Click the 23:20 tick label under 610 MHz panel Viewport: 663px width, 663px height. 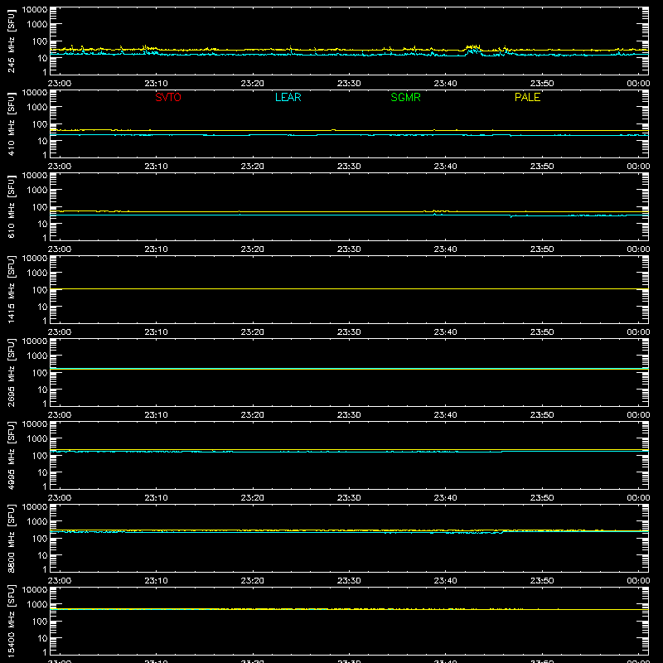(x=253, y=249)
